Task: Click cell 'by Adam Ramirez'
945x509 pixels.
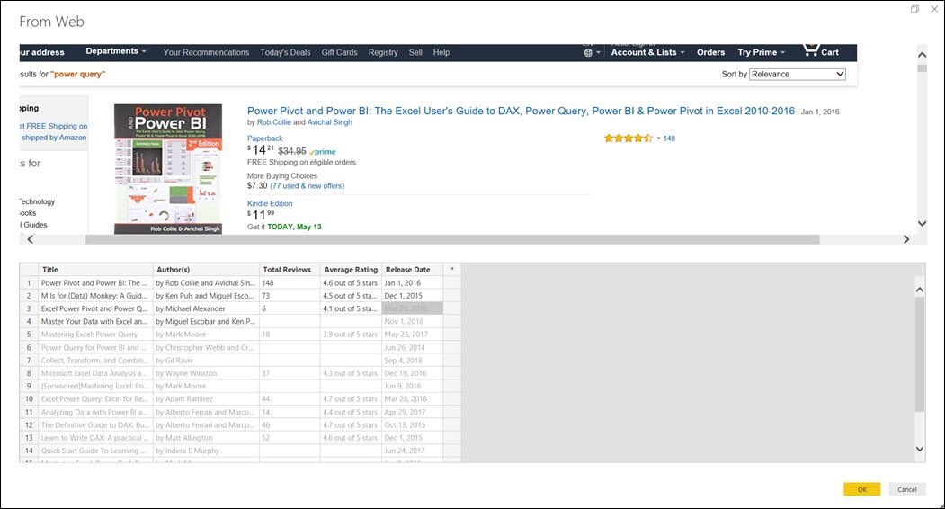Action: coord(207,399)
